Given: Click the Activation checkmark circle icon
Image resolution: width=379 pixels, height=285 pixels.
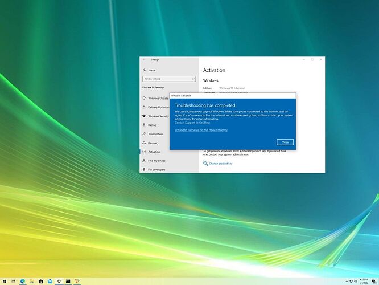Looking at the screenshot, I should (144, 152).
